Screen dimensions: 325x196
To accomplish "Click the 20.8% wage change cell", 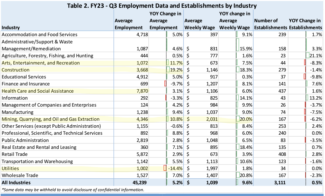I will pos(246,175).
